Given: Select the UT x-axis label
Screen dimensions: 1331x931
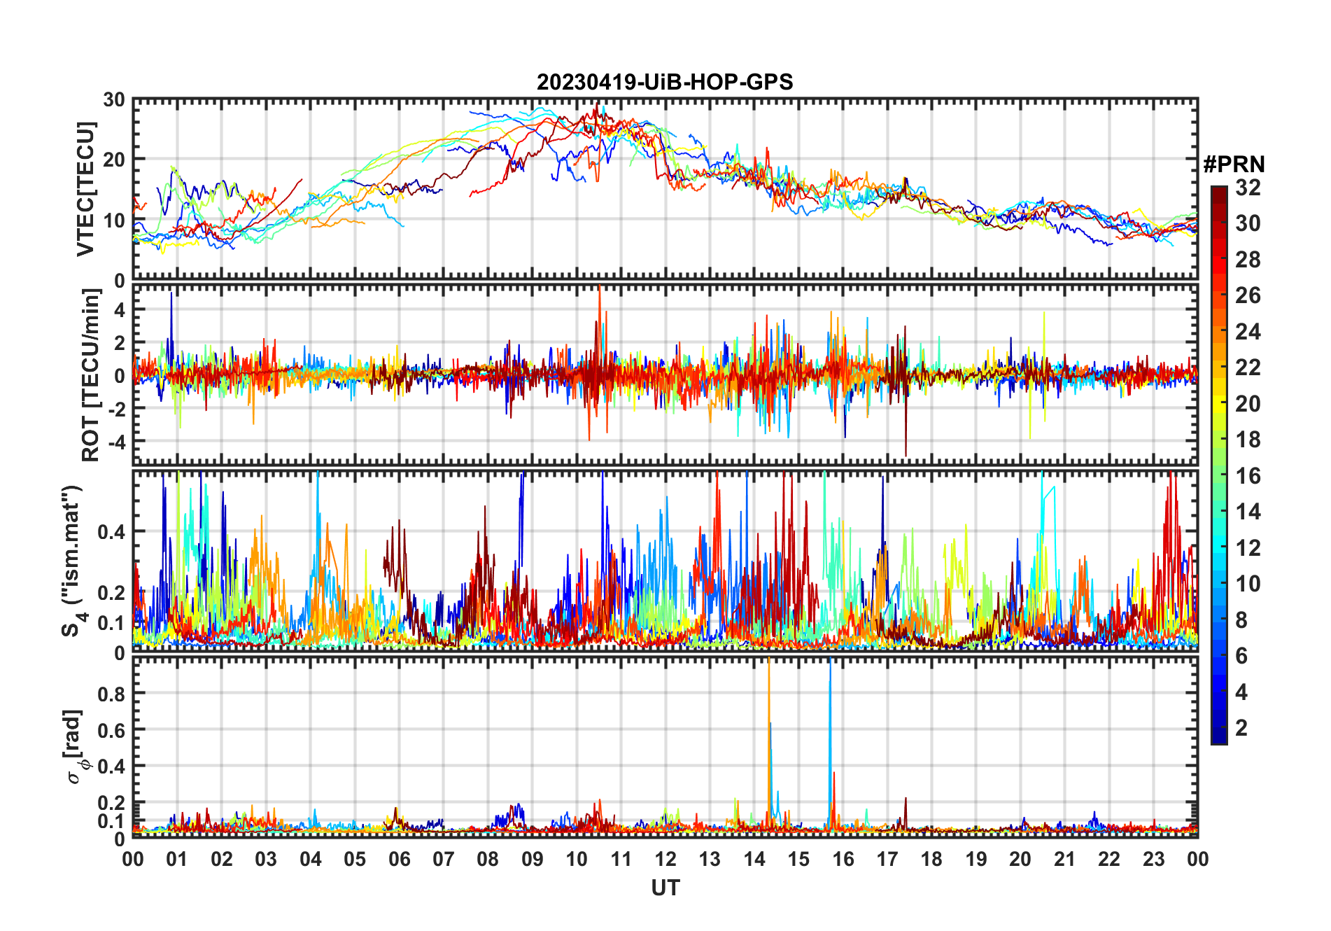Looking at the screenshot, I should (x=665, y=888).
